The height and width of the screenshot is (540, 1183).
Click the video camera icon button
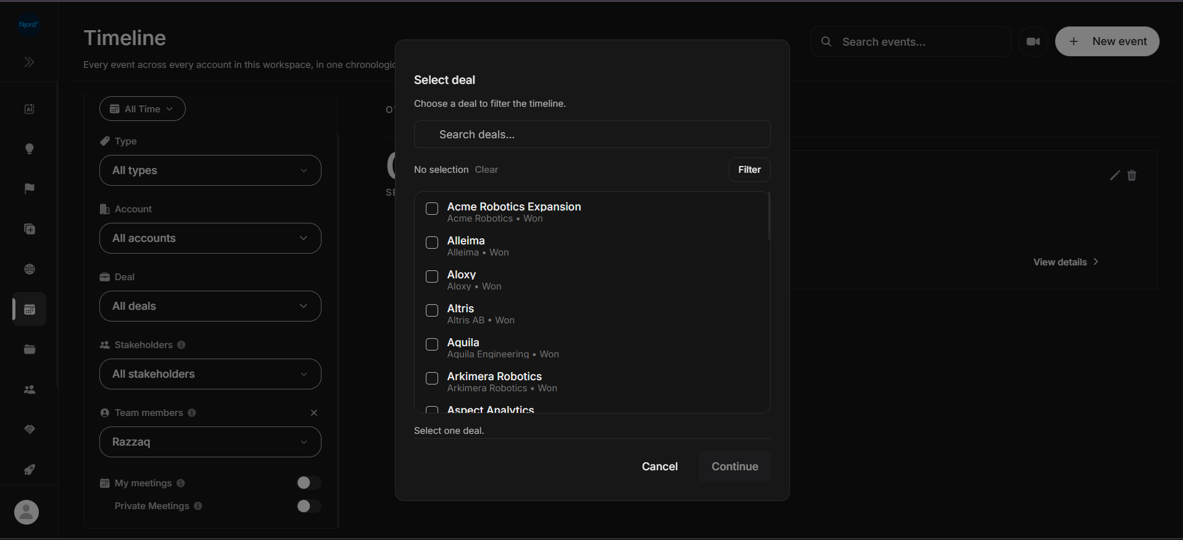[x=1033, y=41]
